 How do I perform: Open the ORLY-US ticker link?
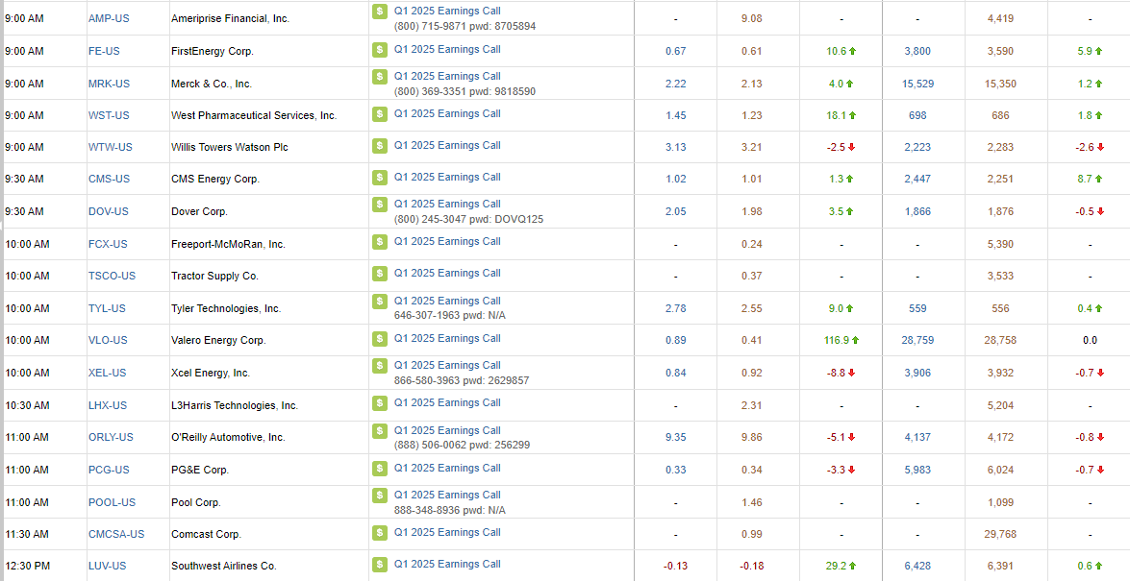click(111, 437)
